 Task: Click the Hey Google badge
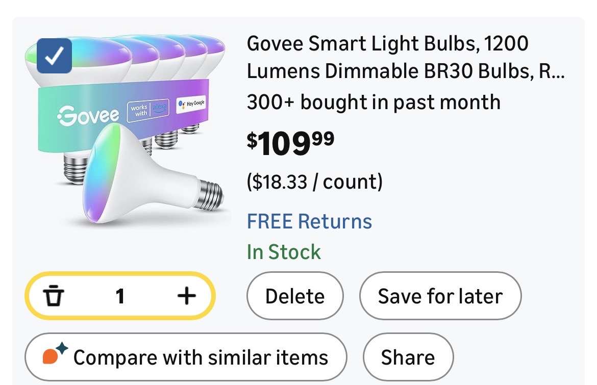click(x=191, y=104)
